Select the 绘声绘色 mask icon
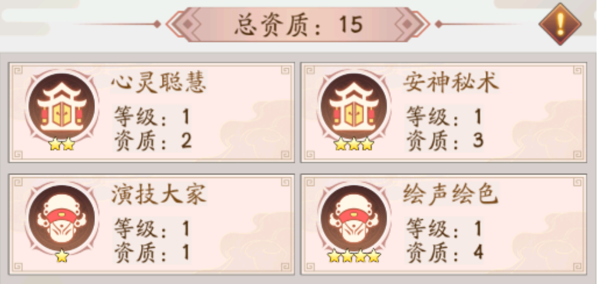The image size is (597, 284). point(354,218)
